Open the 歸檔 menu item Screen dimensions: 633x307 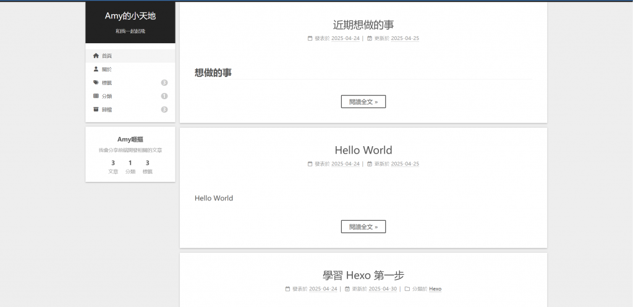[x=130, y=110]
